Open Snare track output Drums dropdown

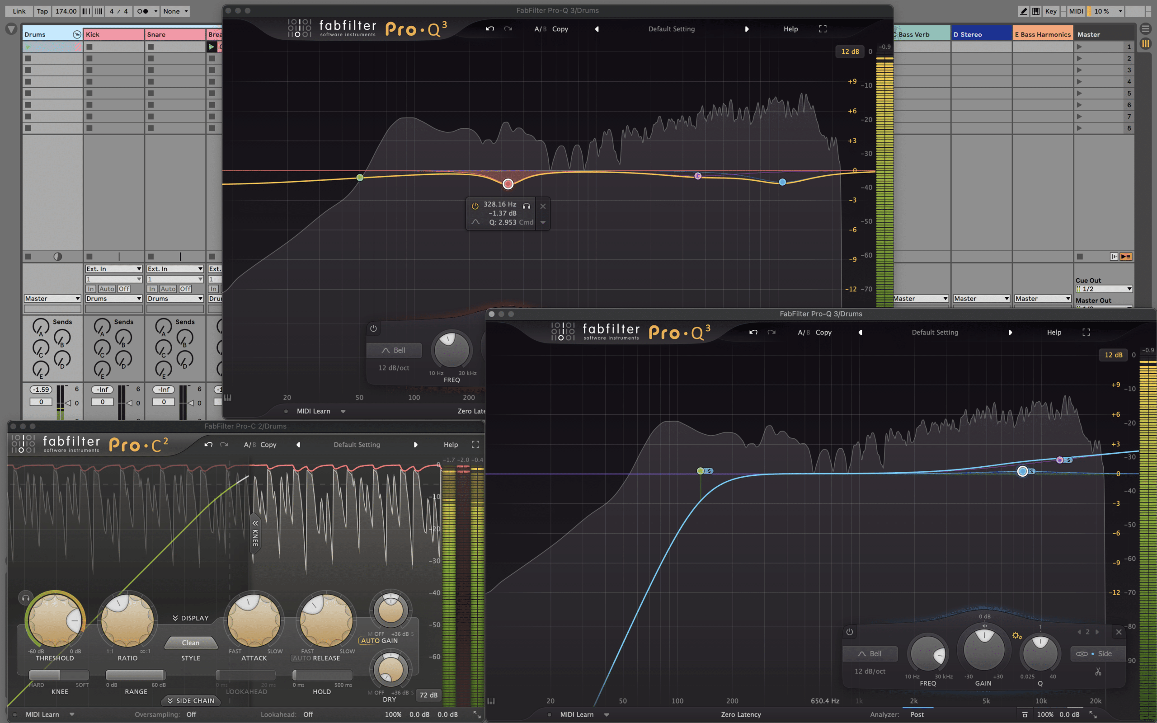click(x=175, y=298)
